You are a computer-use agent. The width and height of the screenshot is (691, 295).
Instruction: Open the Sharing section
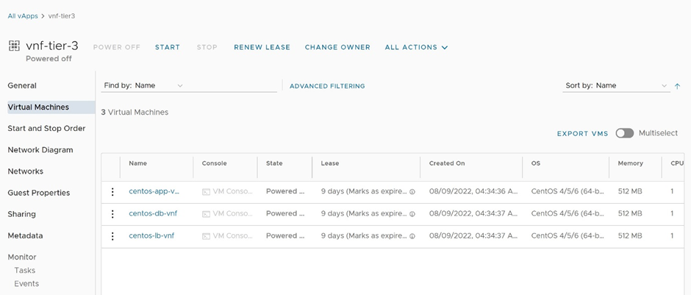(21, 214)
